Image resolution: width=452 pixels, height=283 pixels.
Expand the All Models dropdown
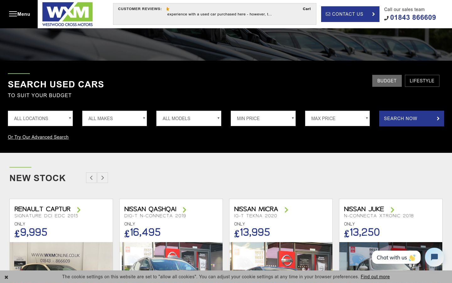point(189,118)
